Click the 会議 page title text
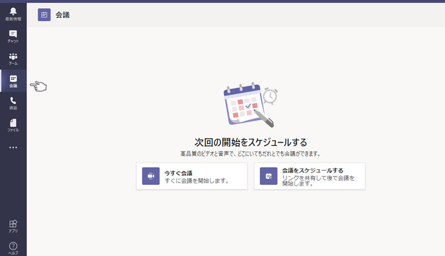Screen dimensions: 445x256 coord(62,15)
